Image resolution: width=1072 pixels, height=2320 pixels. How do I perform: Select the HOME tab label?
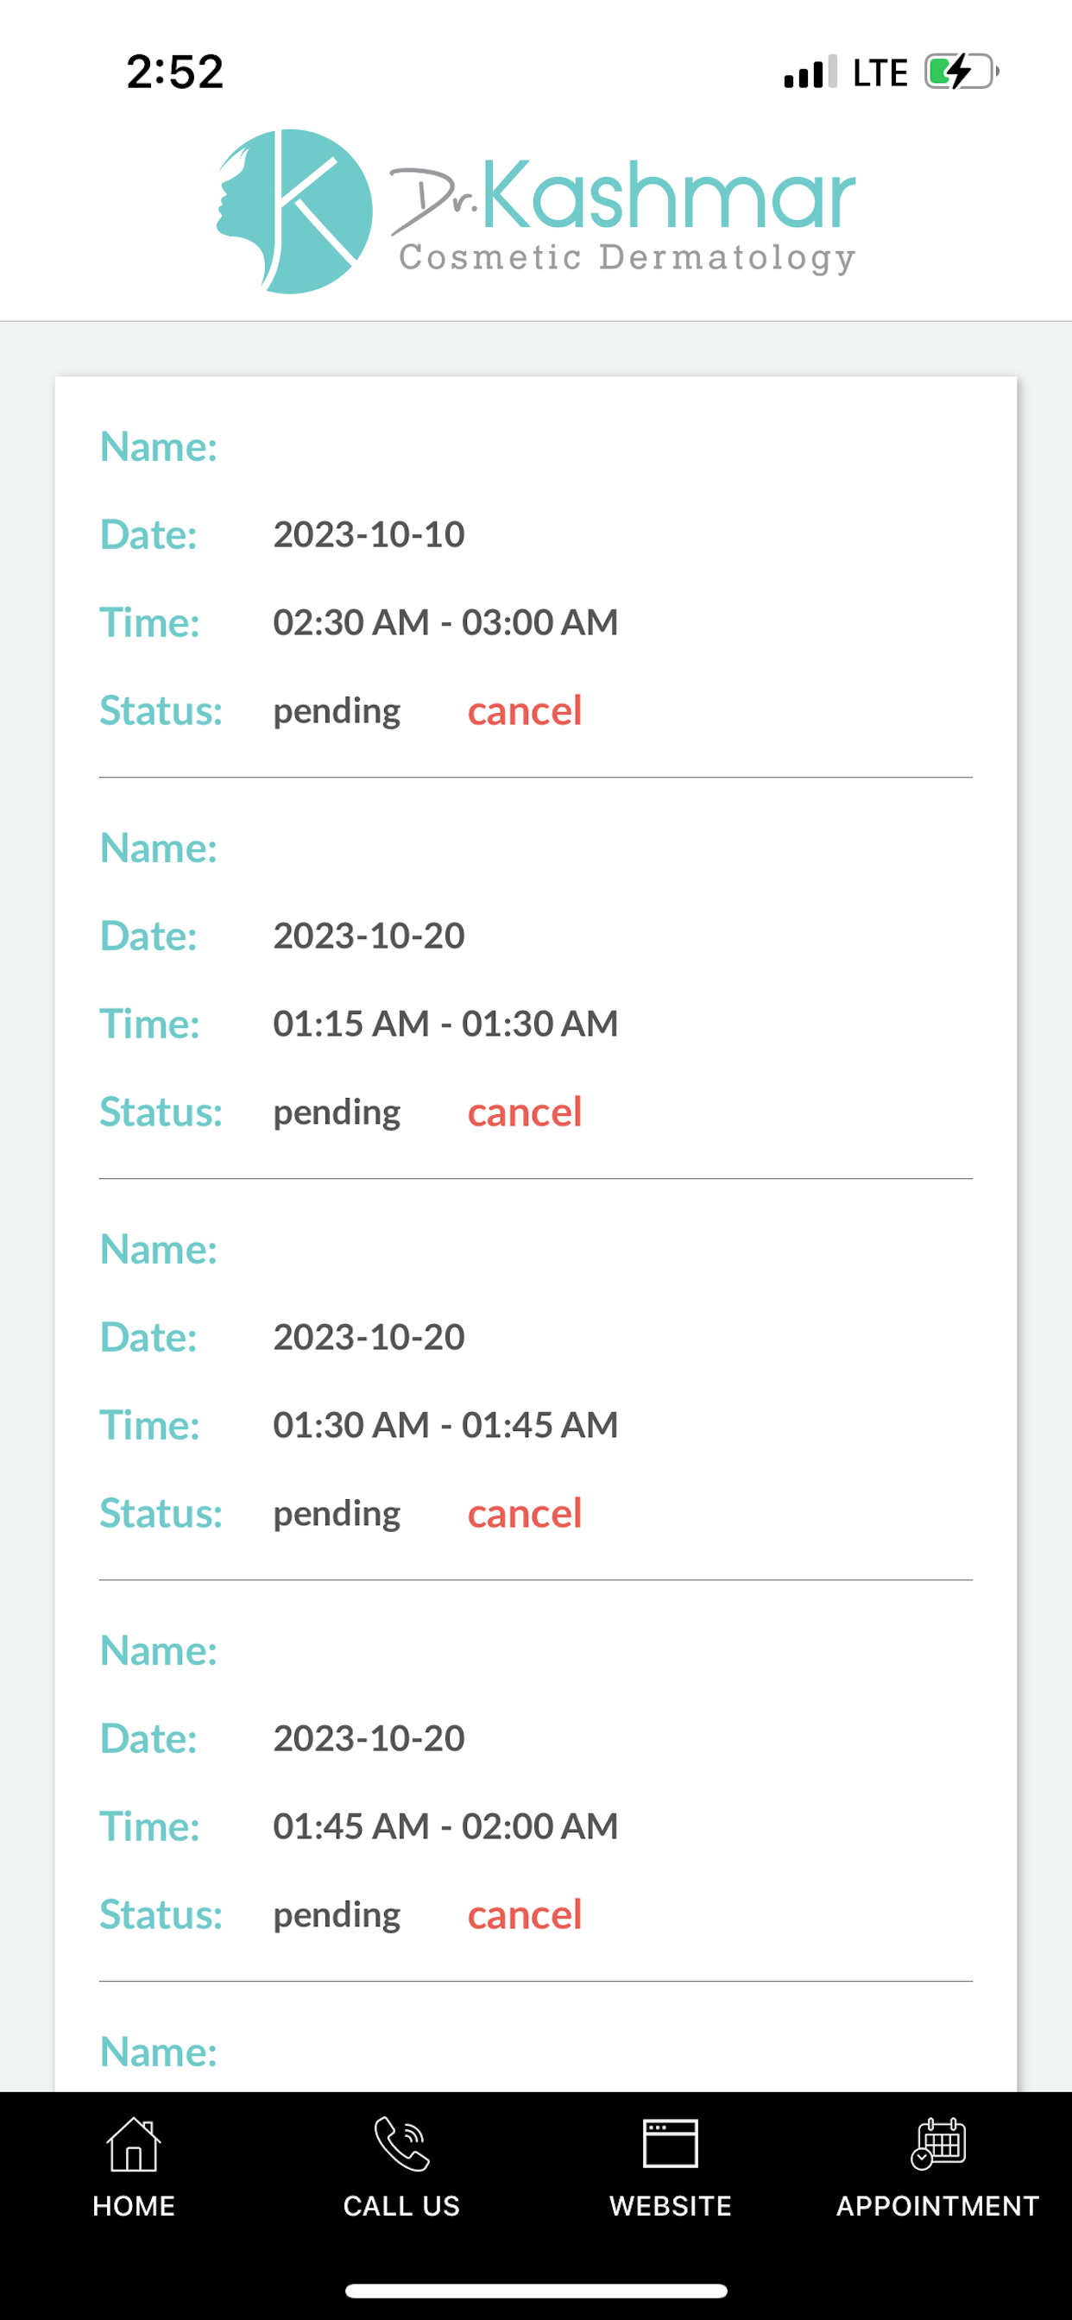(x=133, y=2205)
